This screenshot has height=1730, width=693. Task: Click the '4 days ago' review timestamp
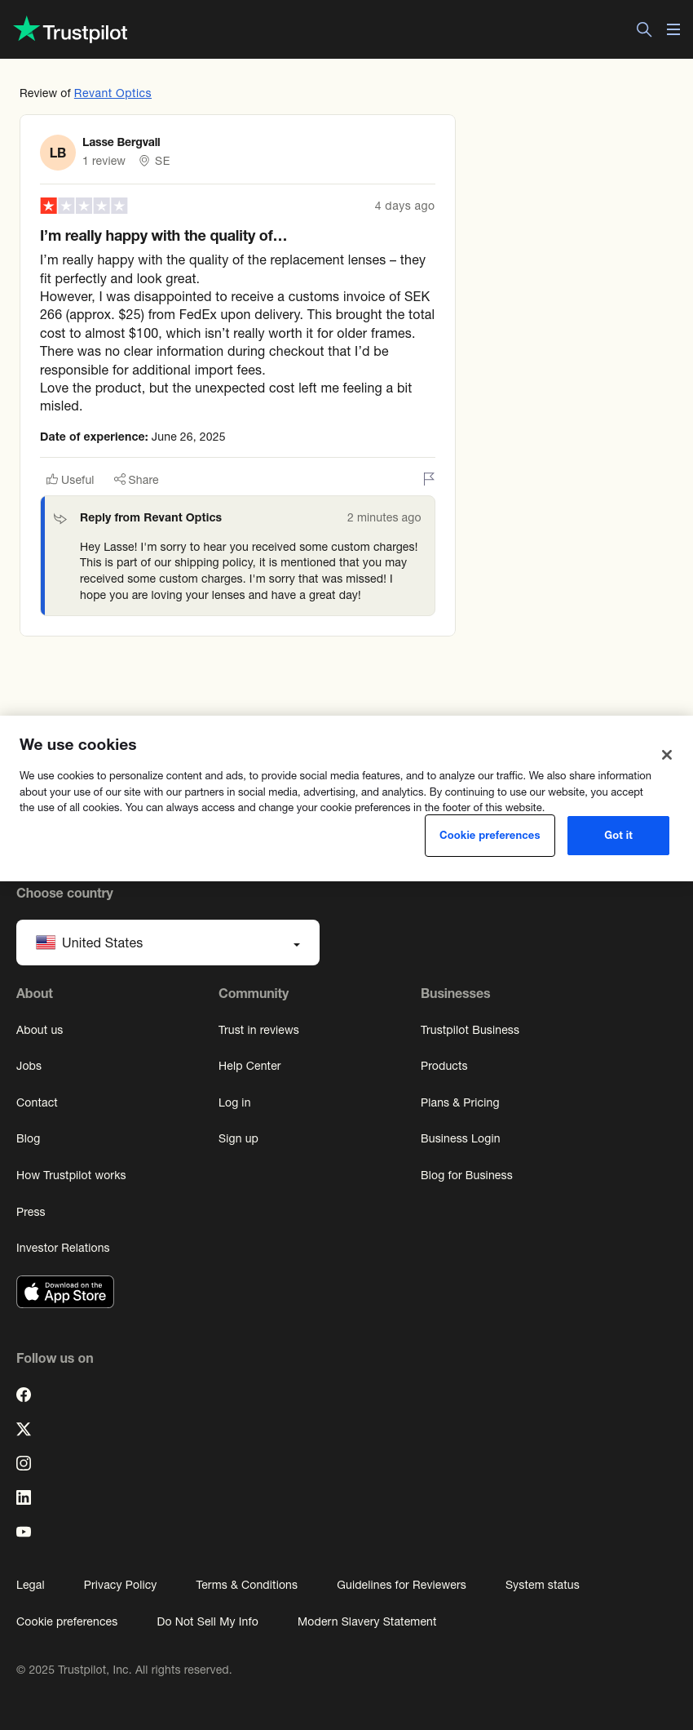[404, 206]
